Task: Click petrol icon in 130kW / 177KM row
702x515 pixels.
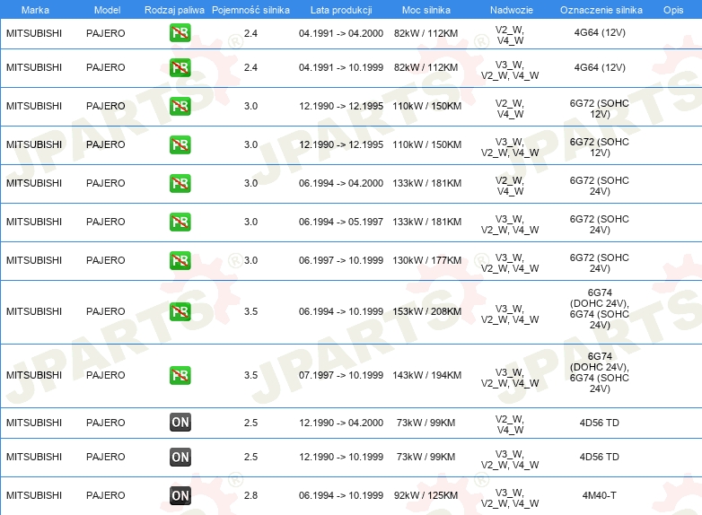Action: 180,260
